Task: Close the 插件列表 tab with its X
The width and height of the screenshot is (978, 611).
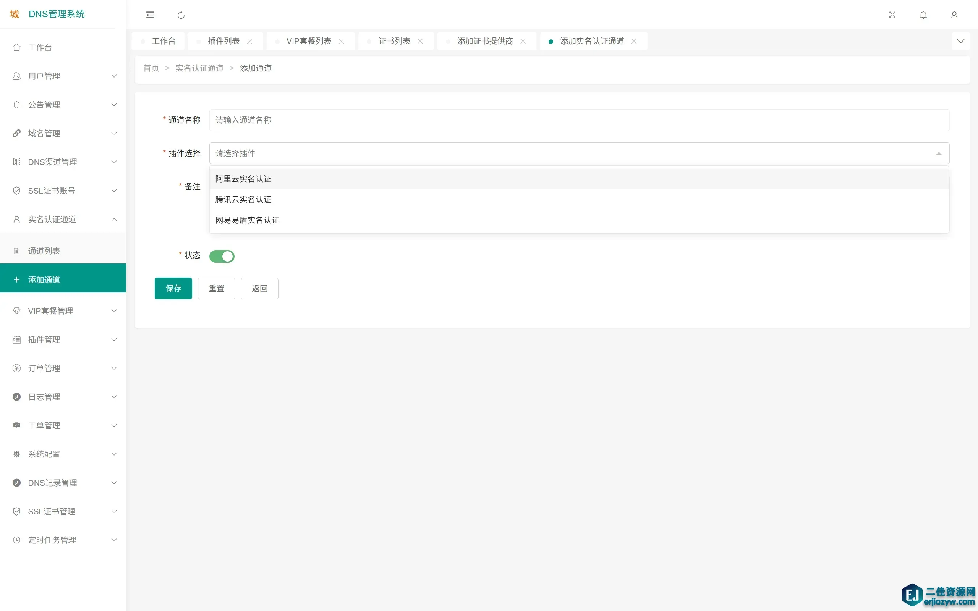Action: click(x=250, y=41)
